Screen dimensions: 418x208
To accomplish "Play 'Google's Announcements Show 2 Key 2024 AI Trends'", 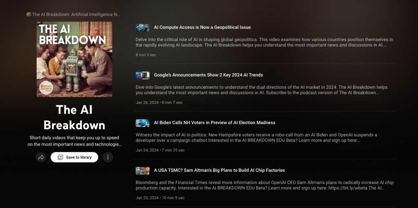I will [x=208, y=75].
